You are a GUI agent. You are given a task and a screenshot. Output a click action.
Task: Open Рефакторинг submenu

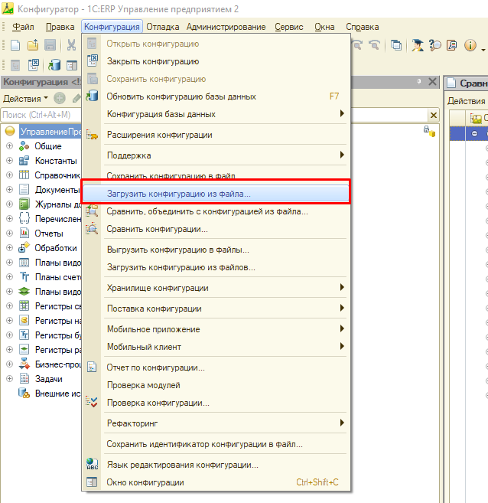pyautogui.click(x=216, y=423)
